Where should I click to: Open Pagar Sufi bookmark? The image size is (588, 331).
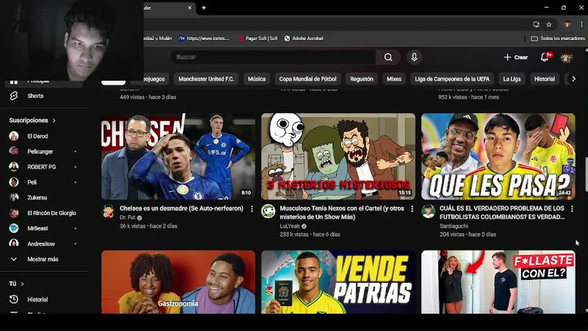[x=258, y=39]
